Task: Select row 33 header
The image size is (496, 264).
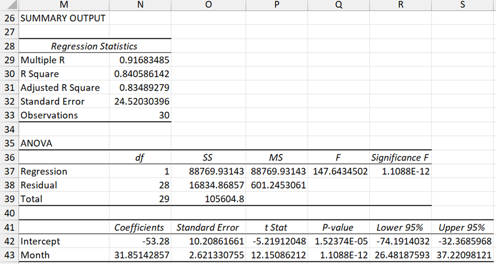Action: click(x=9, y=116)
